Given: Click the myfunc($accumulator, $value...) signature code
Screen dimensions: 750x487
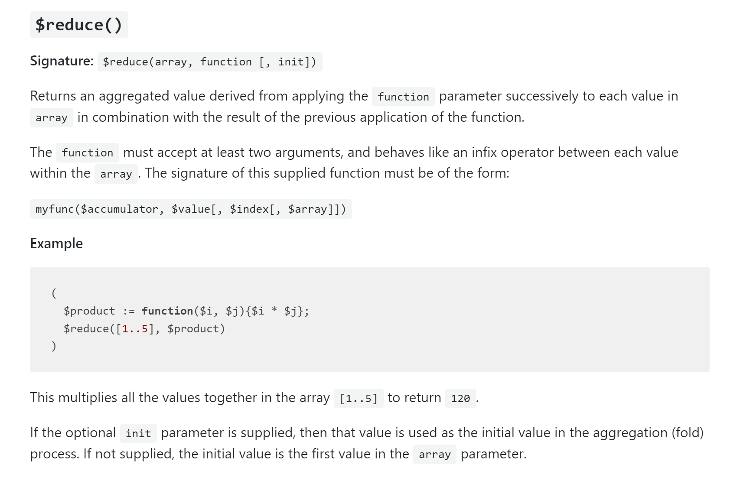Looking at the screenshot, I should [191, 209].
